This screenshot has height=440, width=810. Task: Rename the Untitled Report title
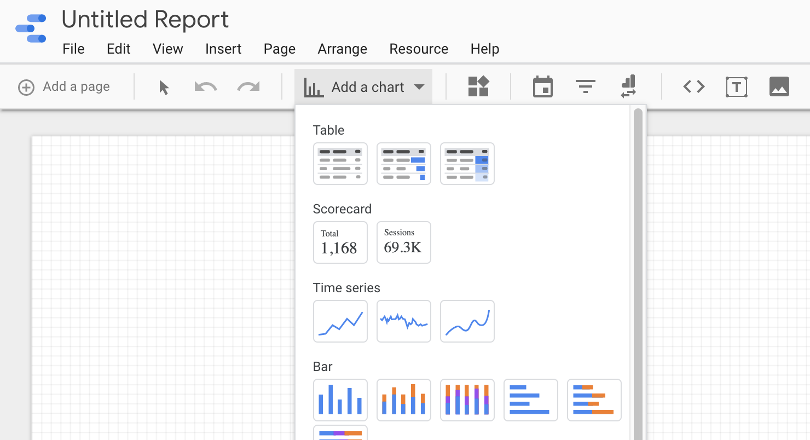pos(145,20)
